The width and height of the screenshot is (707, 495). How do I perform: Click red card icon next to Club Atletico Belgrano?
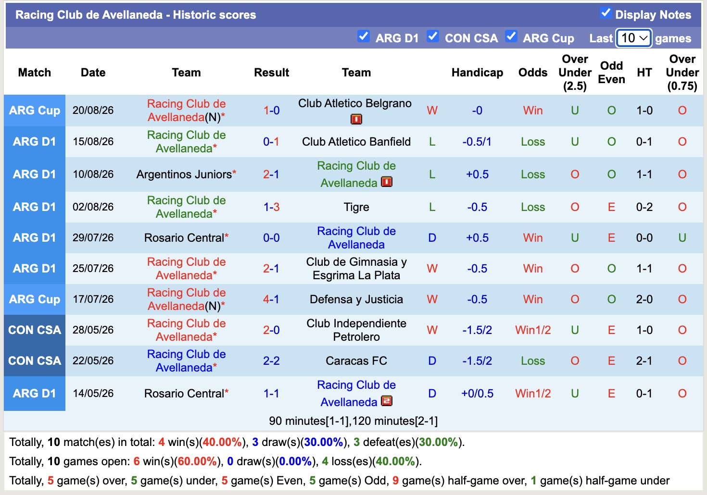pyautogui.click(x=356, y=119)
